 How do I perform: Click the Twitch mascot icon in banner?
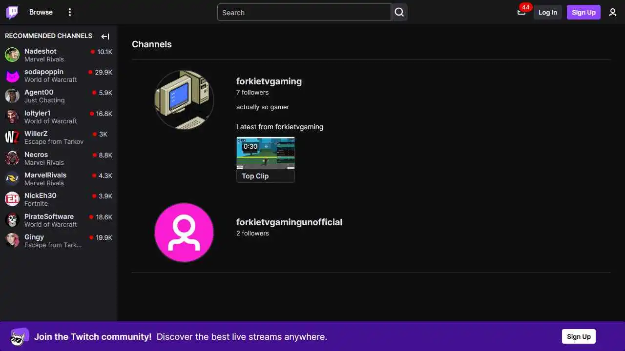click(x=20, y=336)
